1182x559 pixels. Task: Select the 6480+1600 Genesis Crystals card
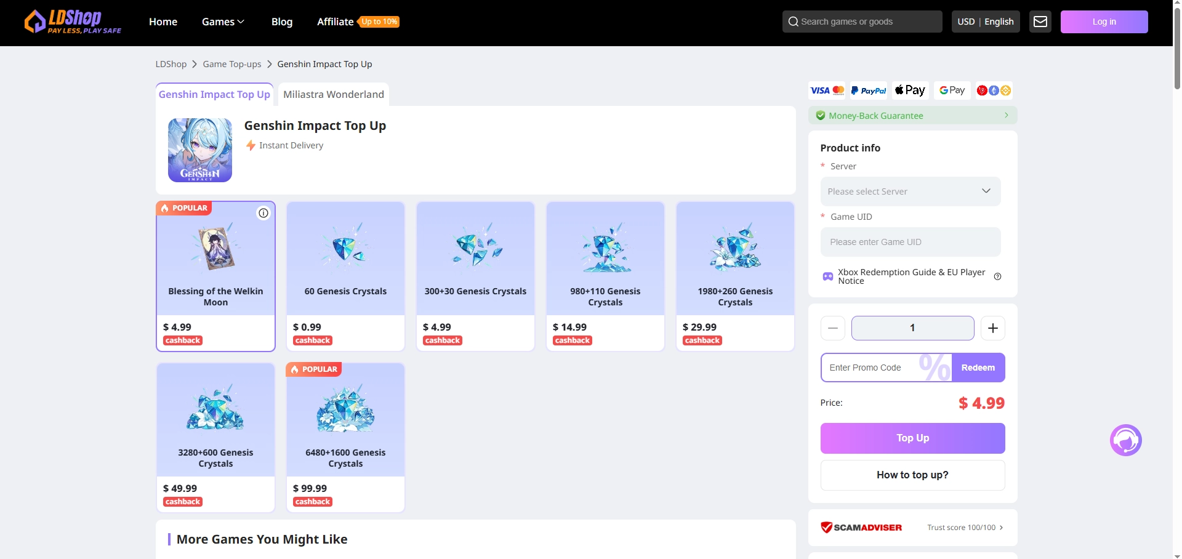(x=345, y=438)
